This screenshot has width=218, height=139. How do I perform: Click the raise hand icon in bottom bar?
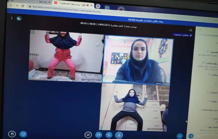click(x=12, y=134)
